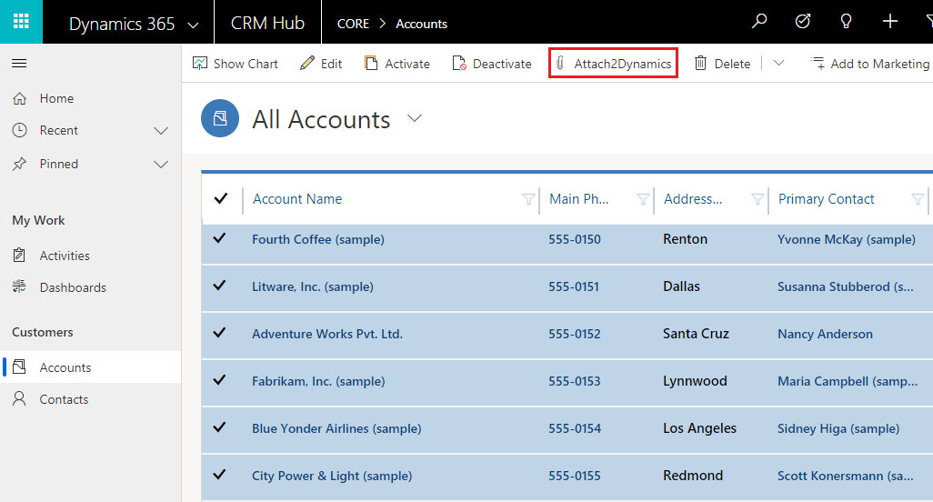Viewport: 933px width, 502px height.
Task: Uncheck the Adventure Works Pvt. Ltd. row
Action: tap(219, 333)
